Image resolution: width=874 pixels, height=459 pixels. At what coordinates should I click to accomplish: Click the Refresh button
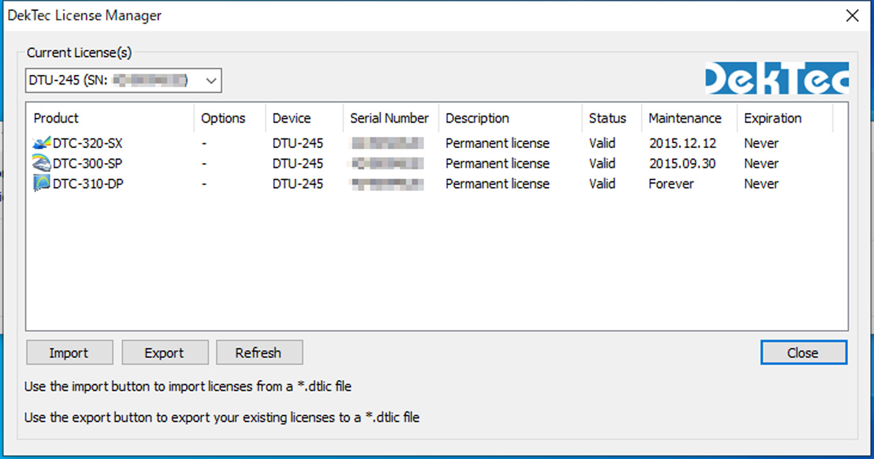[259, 353]
